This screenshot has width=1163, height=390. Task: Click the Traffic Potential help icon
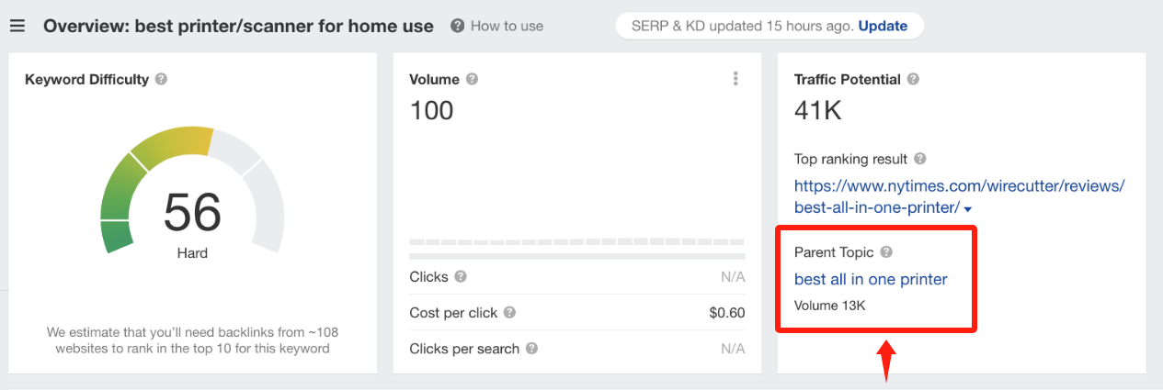tap(913, 80)
